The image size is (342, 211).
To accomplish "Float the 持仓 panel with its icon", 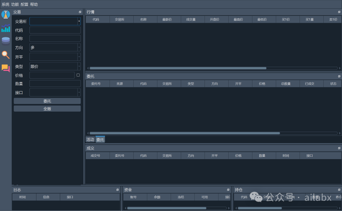I will pos(339,190).
